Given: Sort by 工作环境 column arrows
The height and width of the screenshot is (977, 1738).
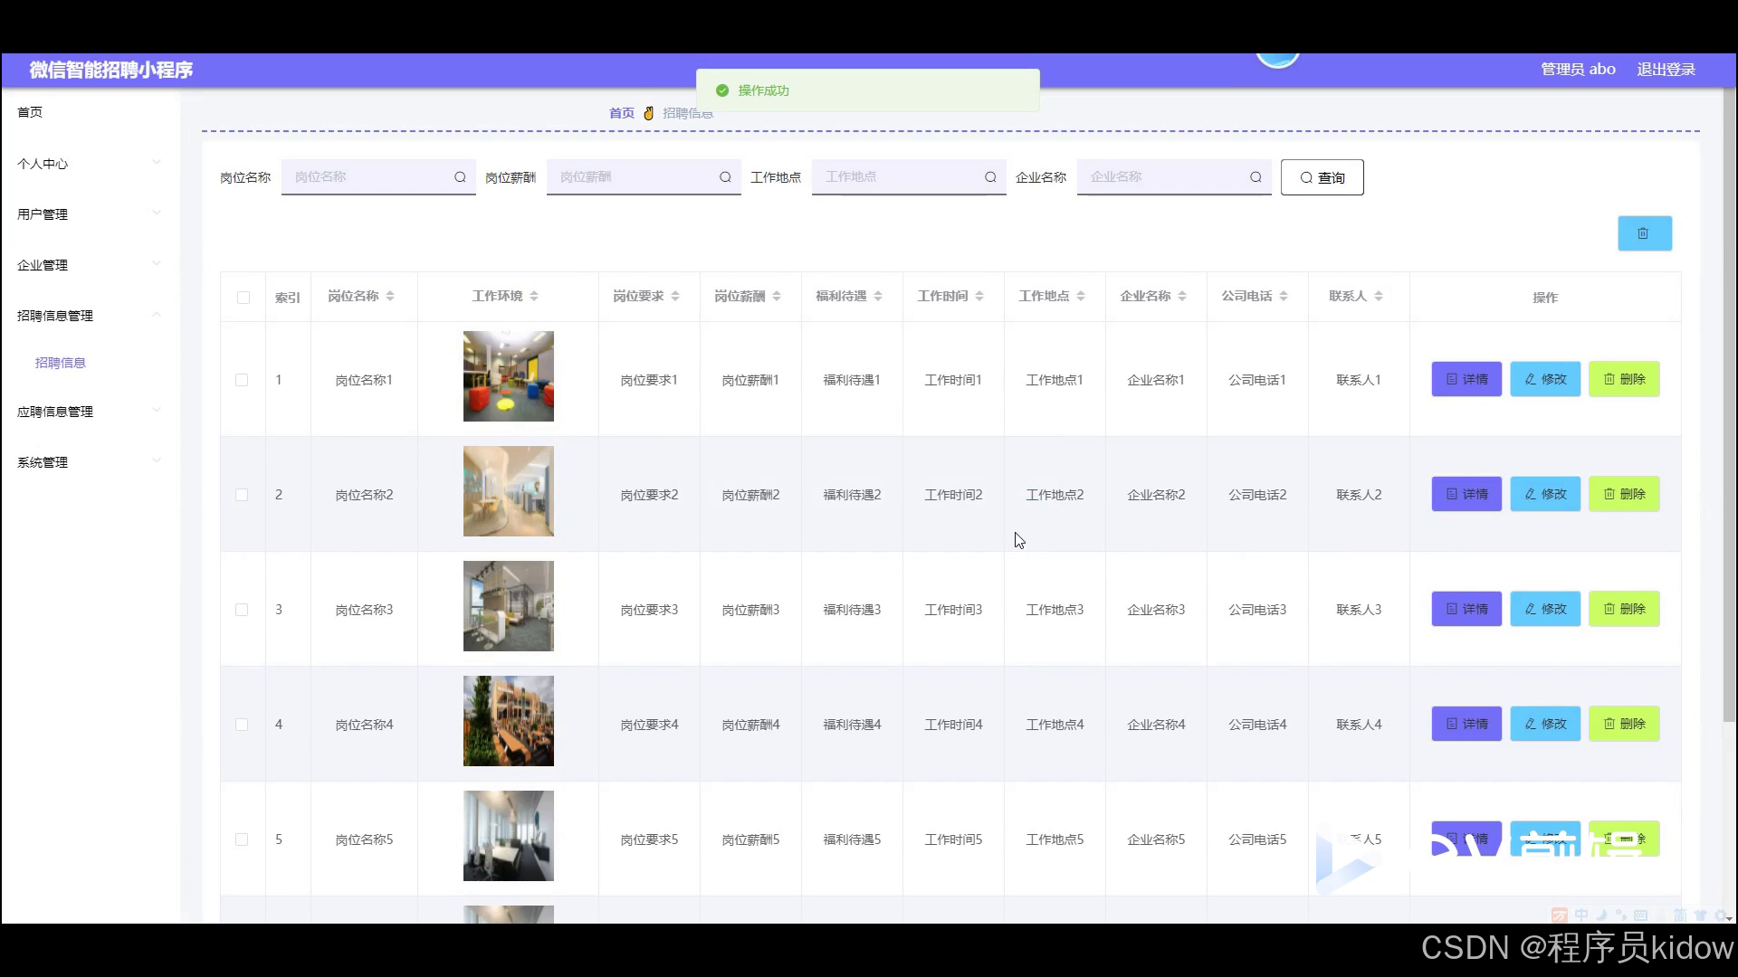Looking at the screenshot, I should coord(534,296).
